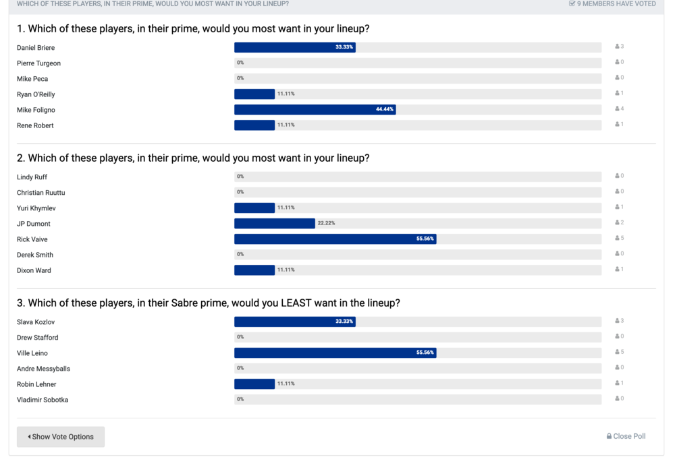Click the voter icon for Ryan O'Reilly
675x461 pixels.
[x=617, y=93]
